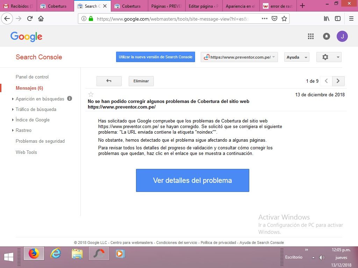Viewport: 358px width, 268px height.
Task: Show site information icon in address bar
Action: click(x=84, y=19)
